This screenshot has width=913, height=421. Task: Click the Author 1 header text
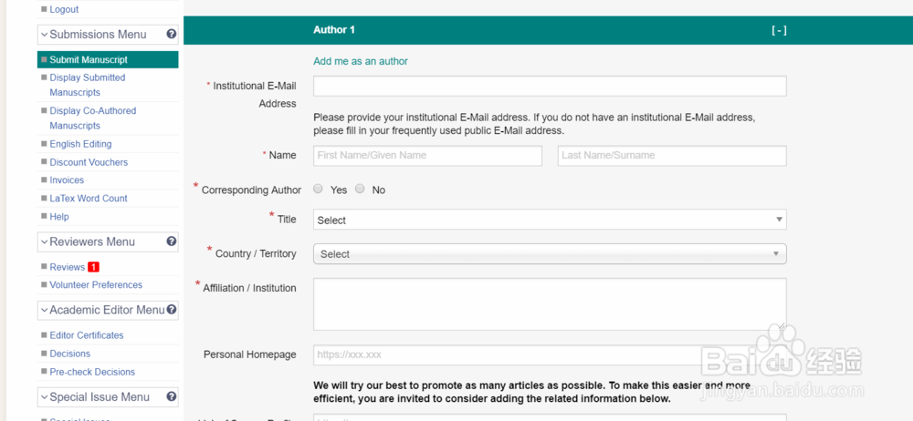click(333, 30)
